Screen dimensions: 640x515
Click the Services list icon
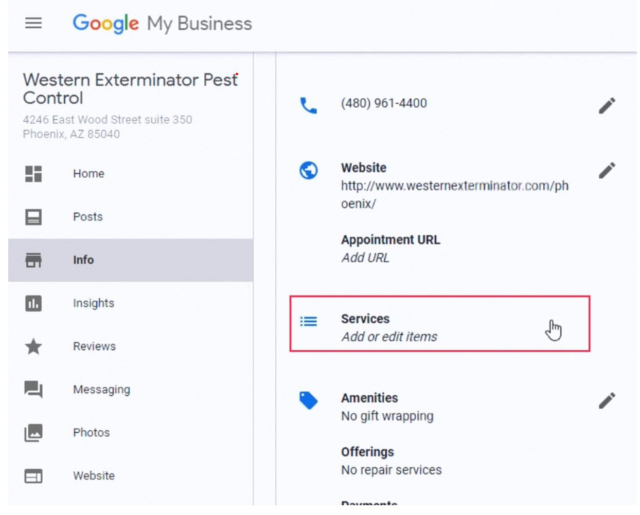pyautogui.click(x=308, y=322)
